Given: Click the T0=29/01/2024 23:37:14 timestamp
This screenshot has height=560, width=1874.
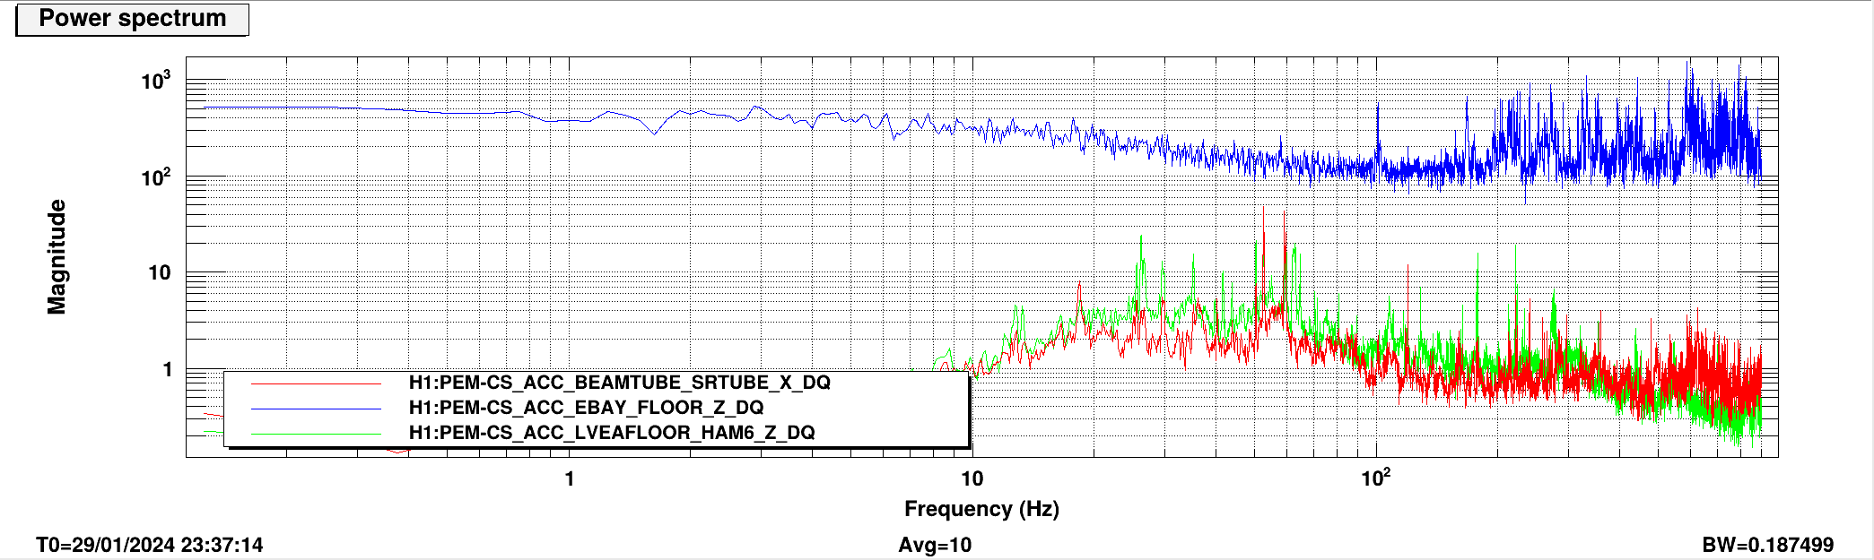Looking at the screenshot, I should pyautogui.click(x=150, y=545).
